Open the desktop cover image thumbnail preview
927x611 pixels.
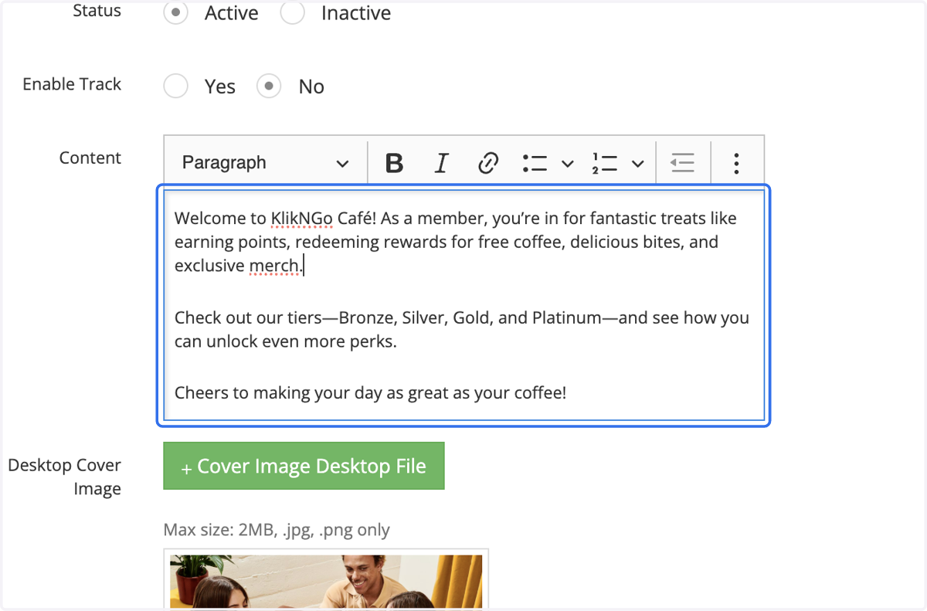[326, 579]
